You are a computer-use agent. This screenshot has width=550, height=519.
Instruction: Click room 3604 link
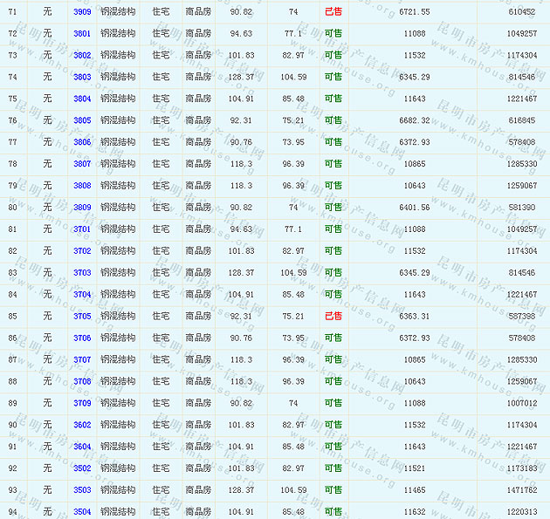pyautogui.click(x=82, y=447)
